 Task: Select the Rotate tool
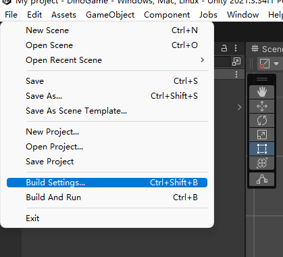click(x=261, y=120)
